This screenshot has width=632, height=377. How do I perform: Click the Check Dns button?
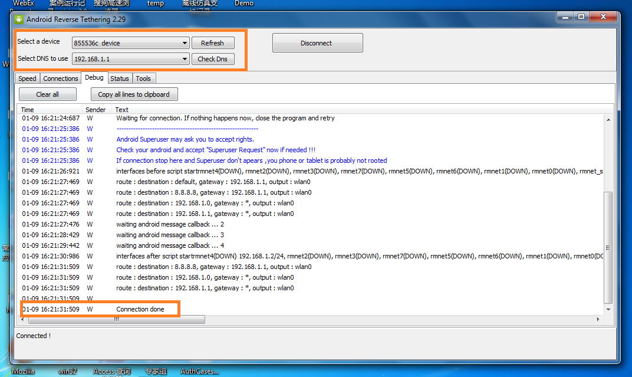213,59
